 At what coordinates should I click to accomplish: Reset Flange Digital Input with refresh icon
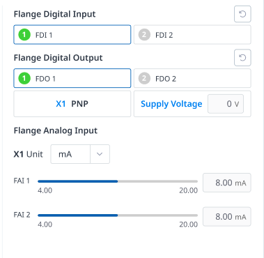[242, 14]
